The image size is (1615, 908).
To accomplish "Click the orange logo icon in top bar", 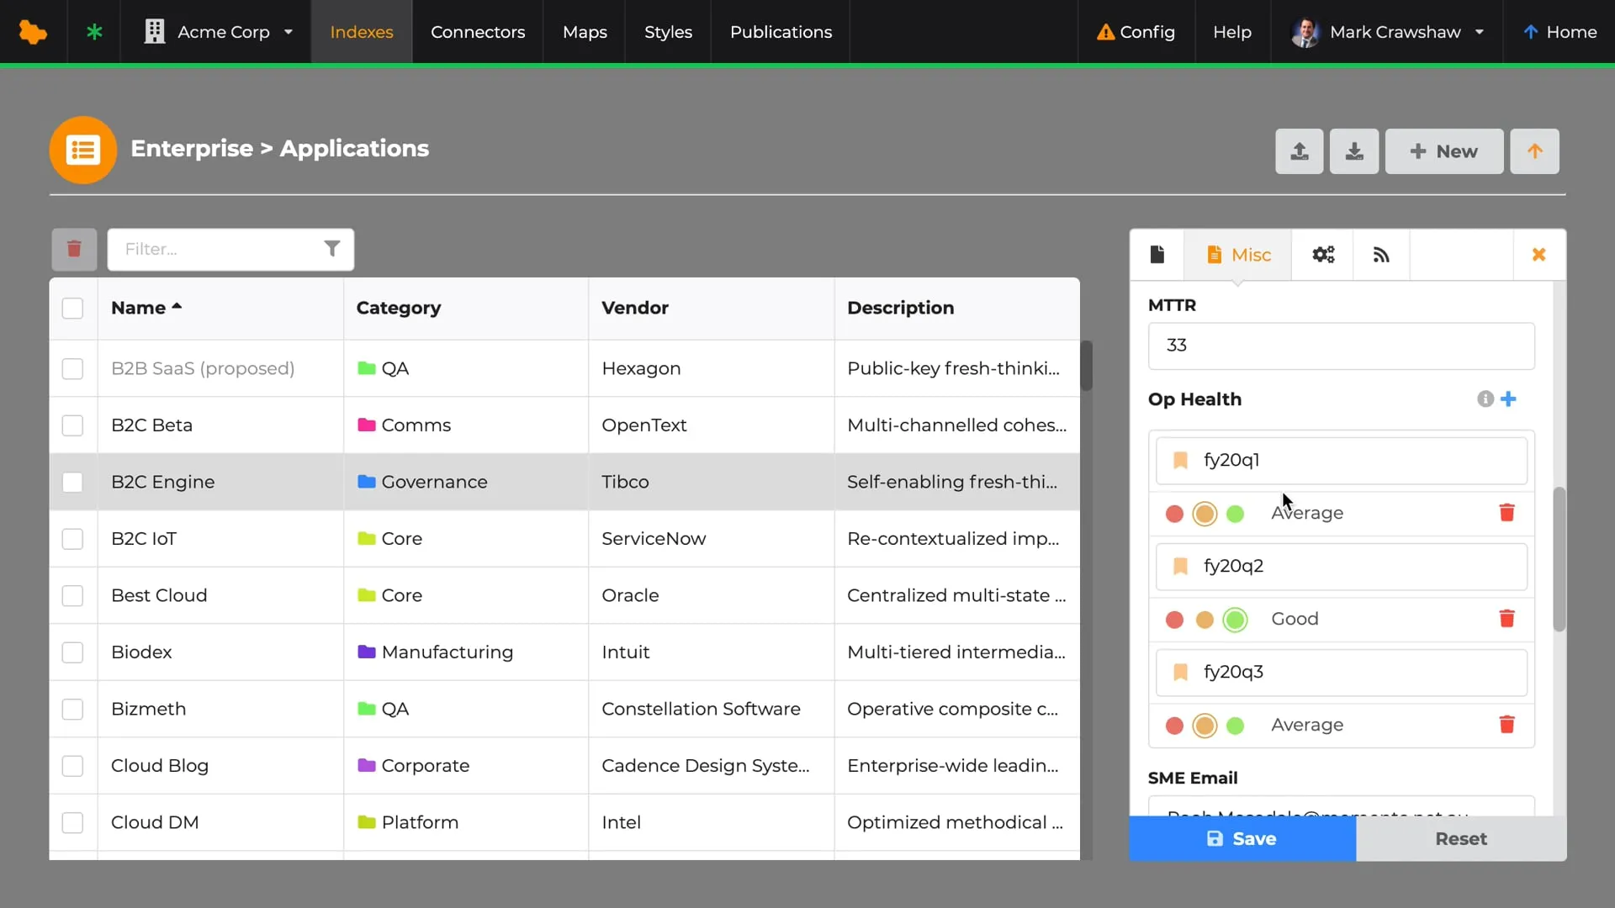I will (x=33, y=32).
